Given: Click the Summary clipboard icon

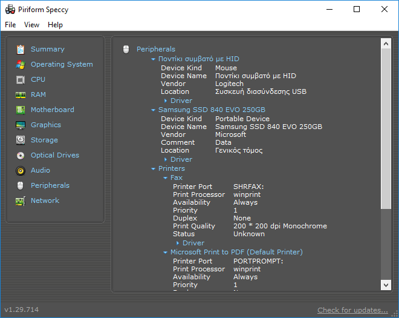Looking at the screenshot, I should click(x=21, y=50).
